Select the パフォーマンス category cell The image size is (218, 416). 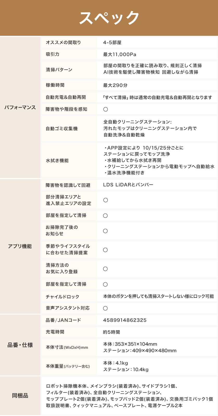tap(20, 107)
